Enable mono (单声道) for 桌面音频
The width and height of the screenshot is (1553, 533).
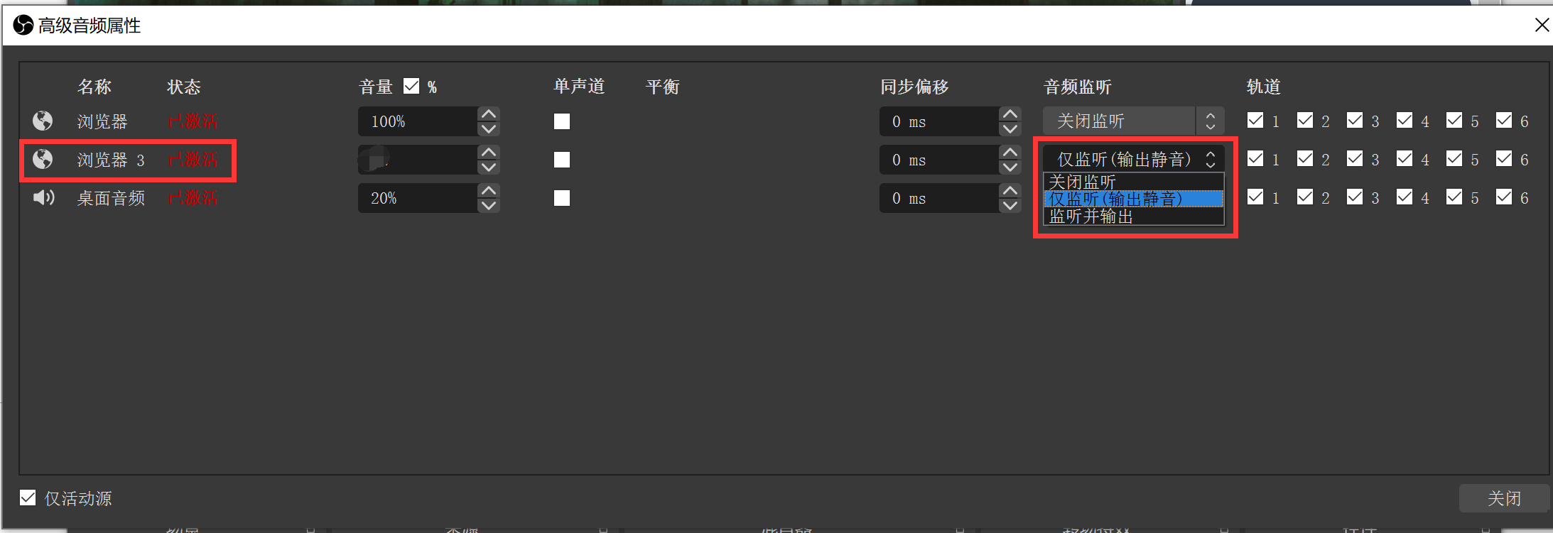click(x=562, y=198)
